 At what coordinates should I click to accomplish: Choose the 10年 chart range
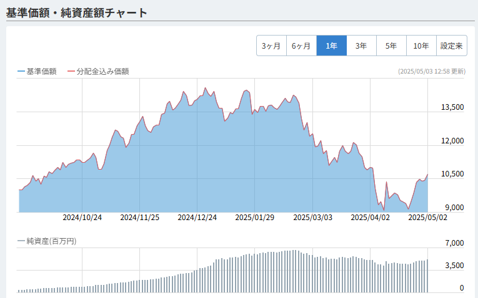click(x=421, y=46)
